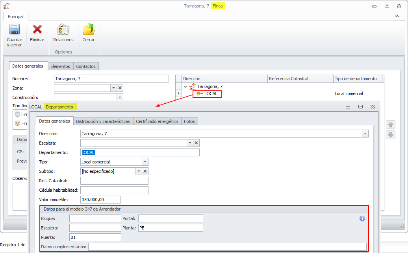
Task: Switch to Elementos tab in Finca window
Action: click(x=60, y=66)
